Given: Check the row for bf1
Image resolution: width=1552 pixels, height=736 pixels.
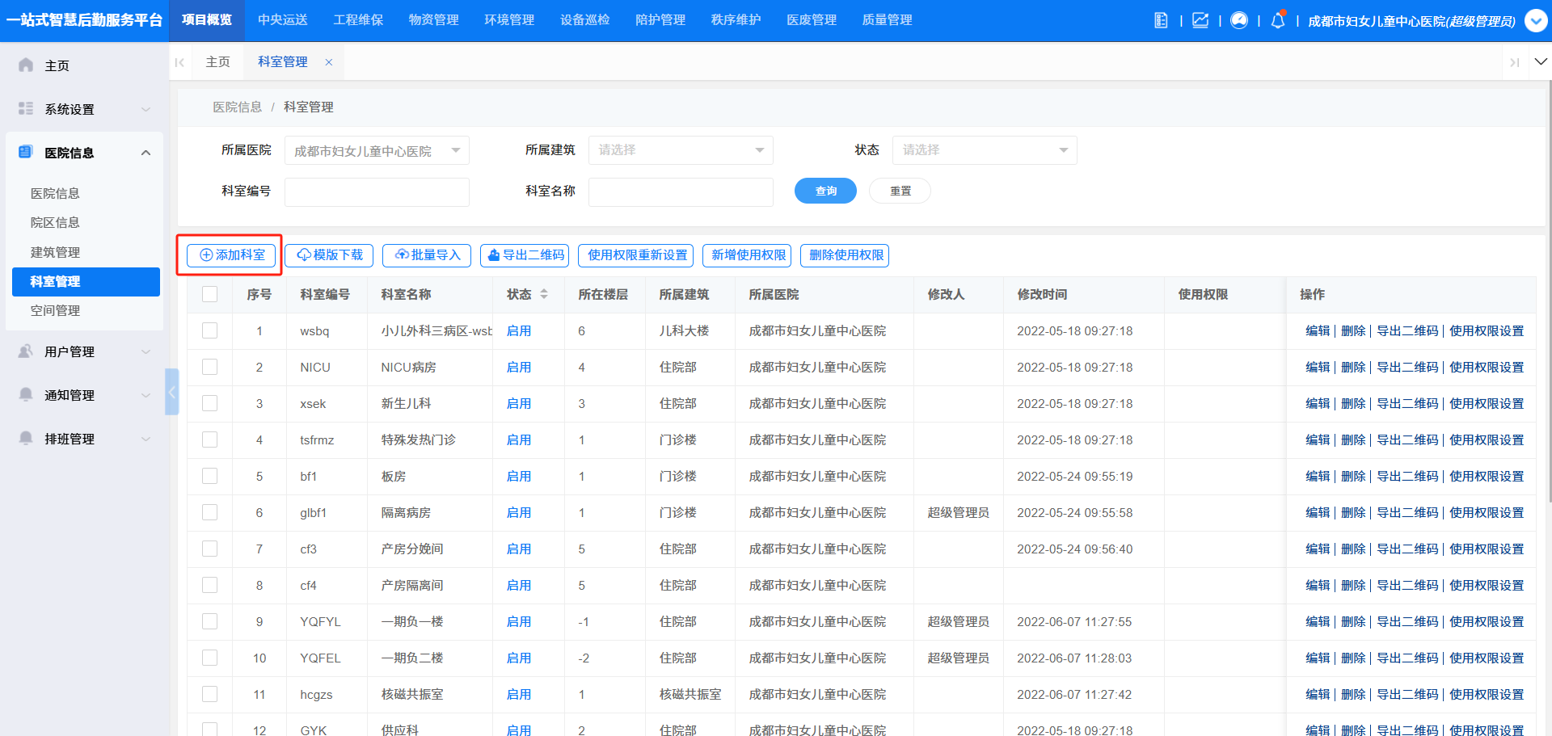Looking at the screenshot, I should (210, 476).
